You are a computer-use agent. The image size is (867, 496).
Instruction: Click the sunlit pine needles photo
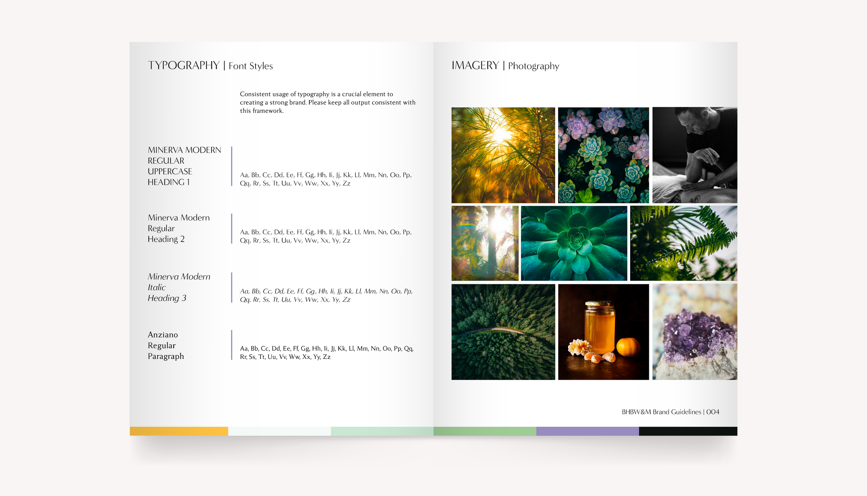click(503, 155)
